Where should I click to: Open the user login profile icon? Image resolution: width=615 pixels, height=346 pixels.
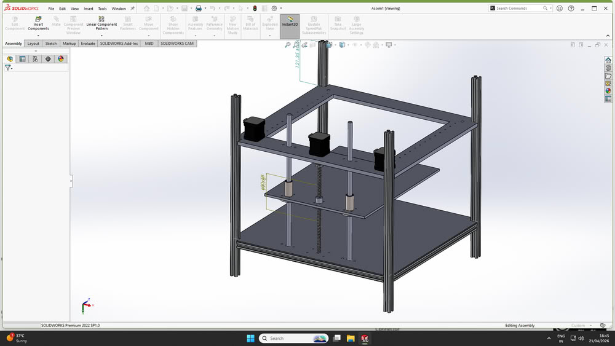tap(560, 8)
